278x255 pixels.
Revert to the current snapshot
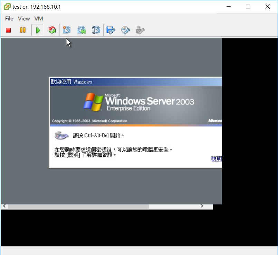(x=82, y=30)
